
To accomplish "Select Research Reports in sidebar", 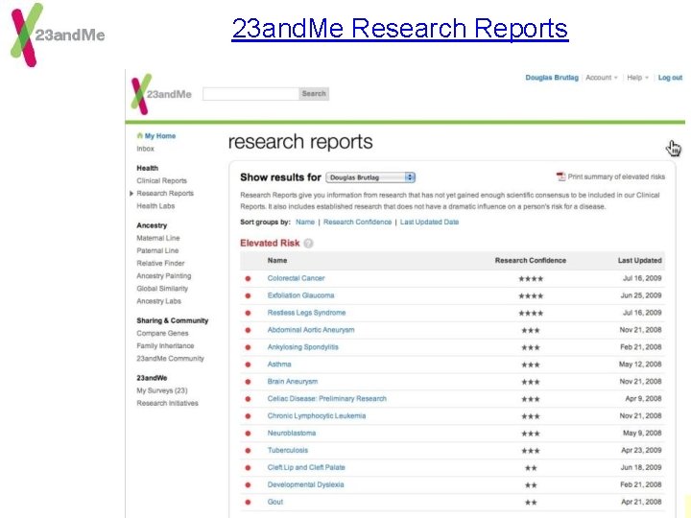I will coord(165,194).
